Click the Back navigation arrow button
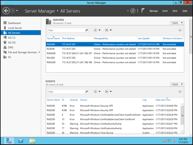Image resolution: width=193 pixels, height=145 pixels. (x=6, y=11)
